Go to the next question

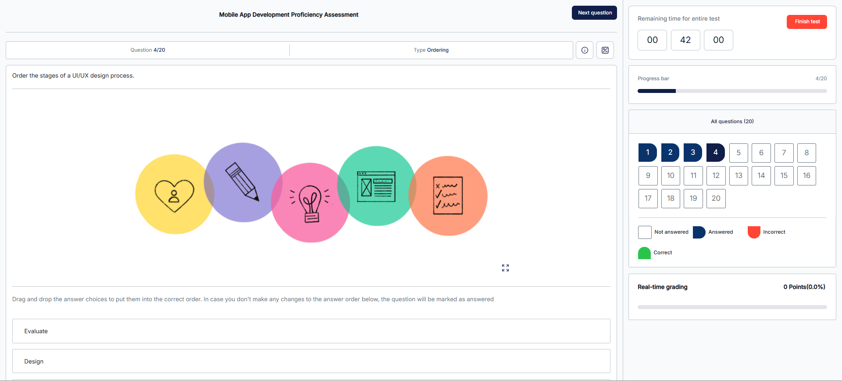tap(594, 13)
